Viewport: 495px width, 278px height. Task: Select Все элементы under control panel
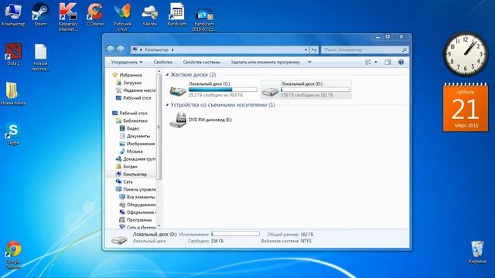[138, 197]
